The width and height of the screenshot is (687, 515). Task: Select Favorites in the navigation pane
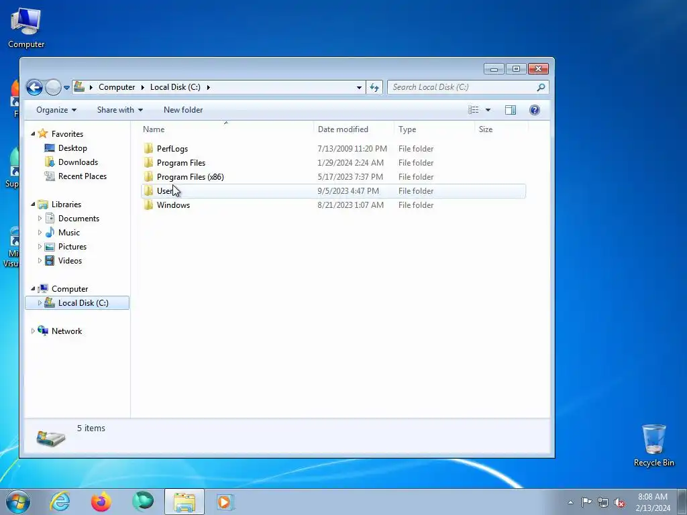[67, 134]
